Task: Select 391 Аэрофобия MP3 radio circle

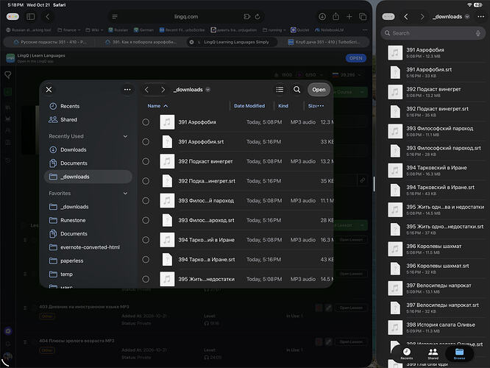Action: click(x=146, y=122)
